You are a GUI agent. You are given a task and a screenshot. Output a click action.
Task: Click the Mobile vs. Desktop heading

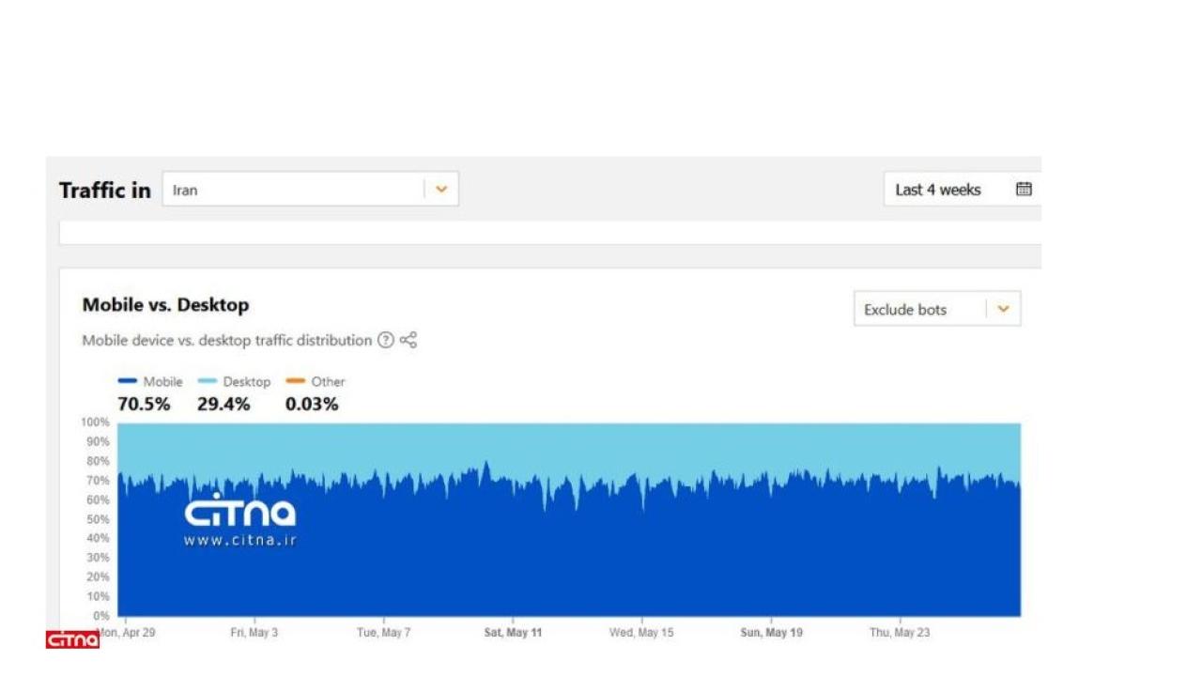pos(165,305)
